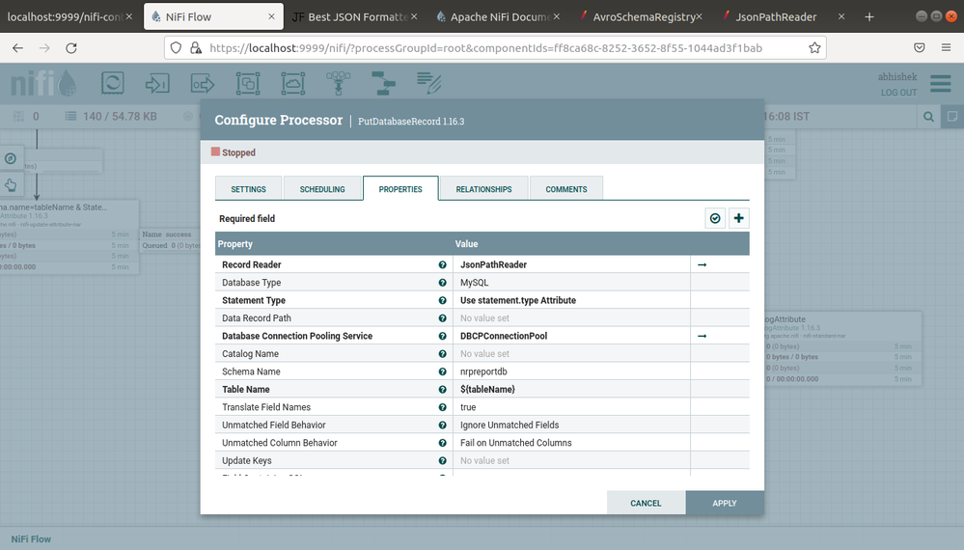Change Translate Field Names true value

571,407
